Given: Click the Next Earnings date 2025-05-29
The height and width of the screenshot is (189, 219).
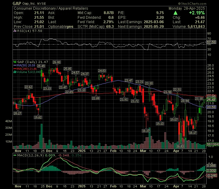Looking at the screenshot, I should pyautogui.click(x=154, y=27).
